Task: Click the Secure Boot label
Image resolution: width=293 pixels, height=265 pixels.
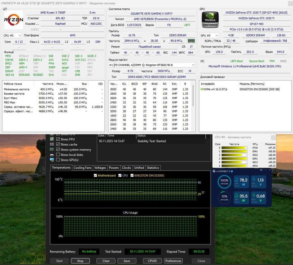Action: [257, 61]
